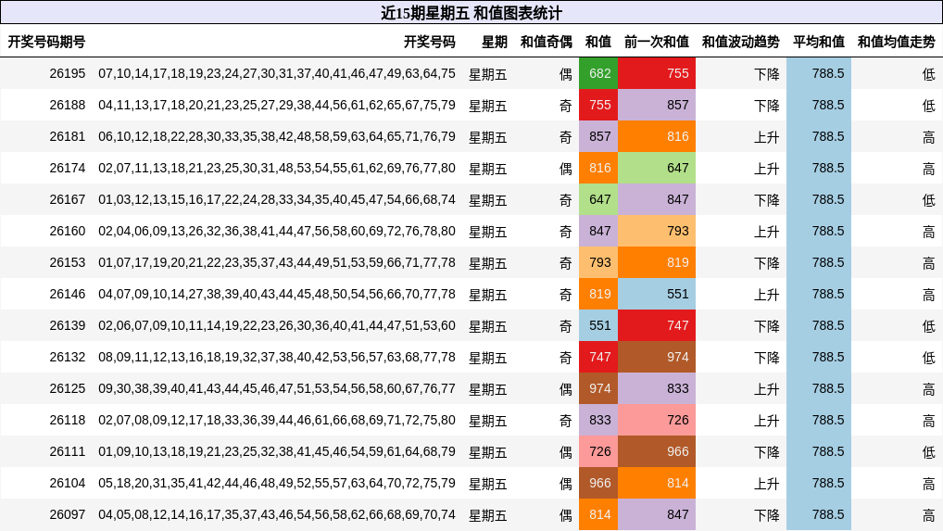The height and width of the screenshot is (531, 943).
Task: Click the 上升 trend in row 26160
Action: pyautogui.click(x=767, y=232)
